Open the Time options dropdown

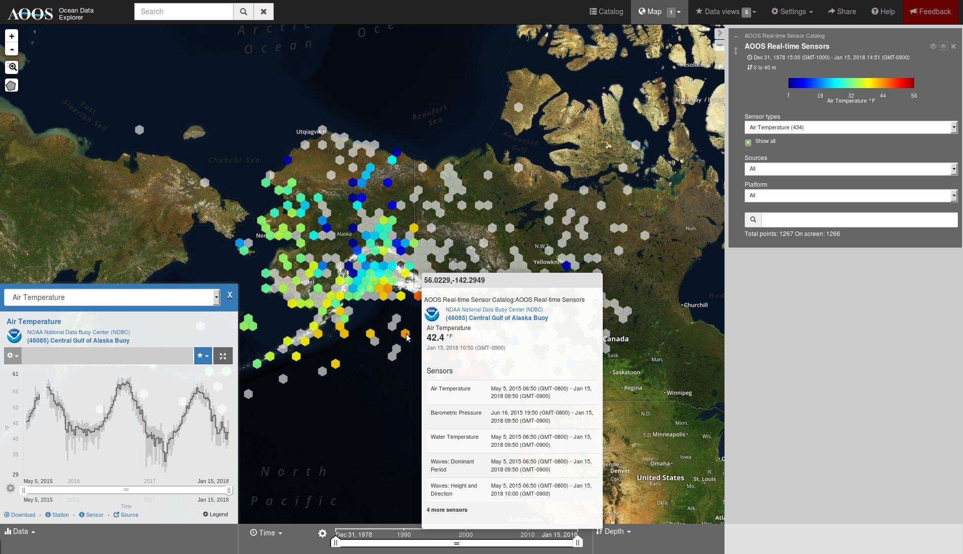tap(266, 533)
